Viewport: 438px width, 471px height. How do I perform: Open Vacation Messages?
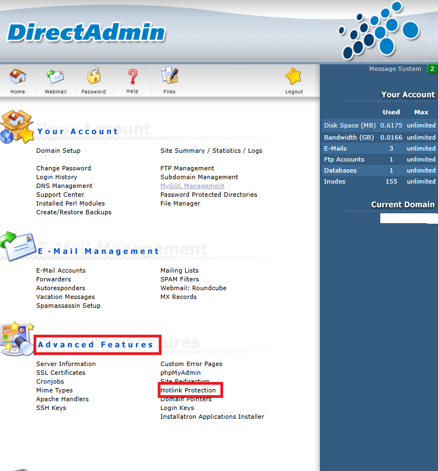(x=65, y=297)
